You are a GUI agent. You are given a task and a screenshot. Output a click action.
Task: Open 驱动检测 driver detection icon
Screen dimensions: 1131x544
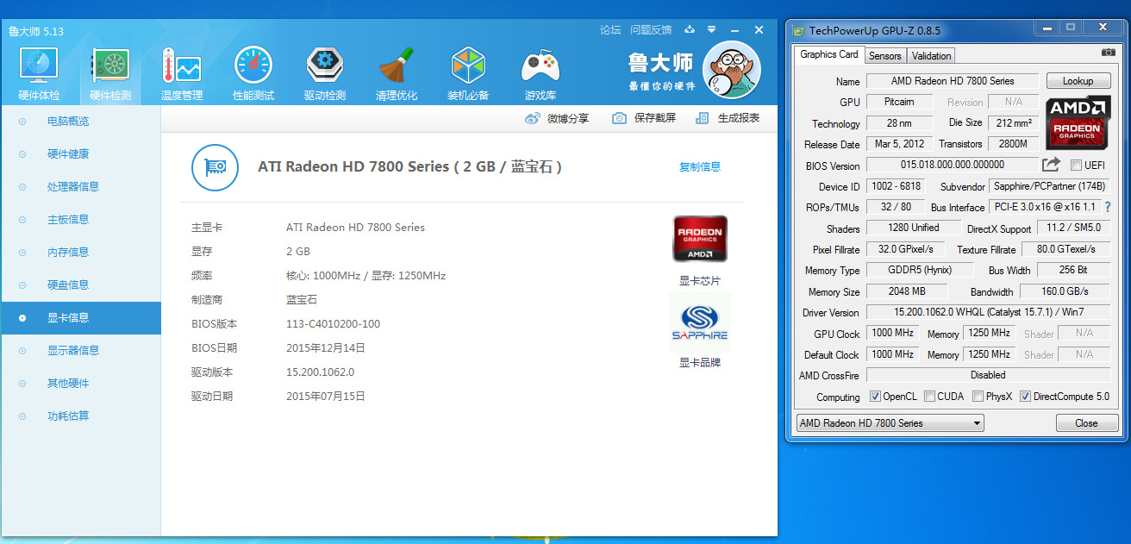coord(325,66)
